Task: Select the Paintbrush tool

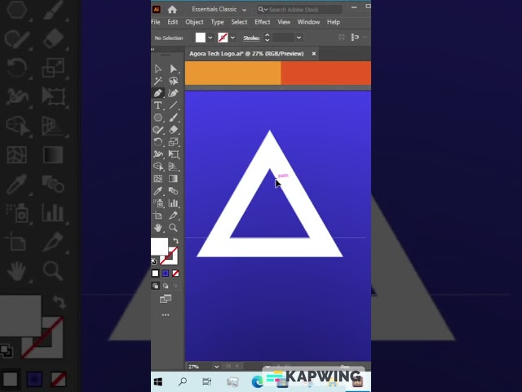Action: [x=173, y=118]
